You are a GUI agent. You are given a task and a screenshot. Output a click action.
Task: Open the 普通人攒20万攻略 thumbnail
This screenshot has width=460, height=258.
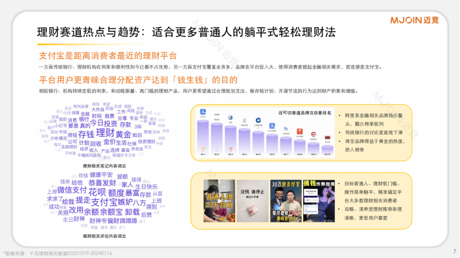[x=219, y=201]
